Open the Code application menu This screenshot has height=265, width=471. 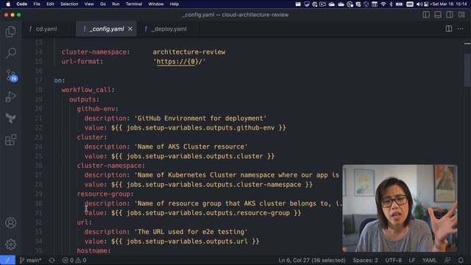[21, 4]
